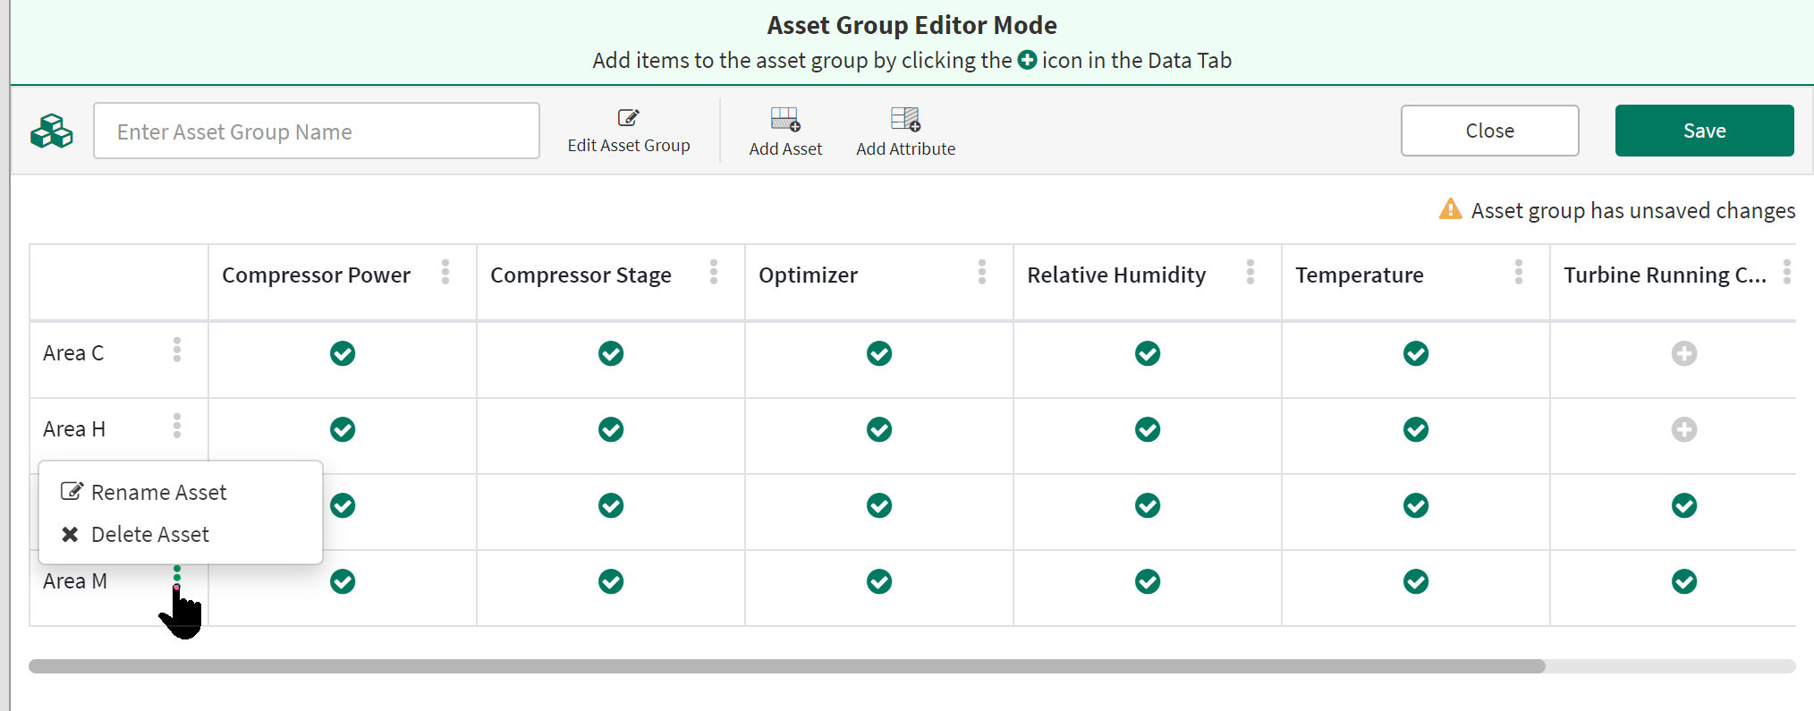1814x711 pixels.
Task: Click the asset group cubes icon
Action: point(52,131)
